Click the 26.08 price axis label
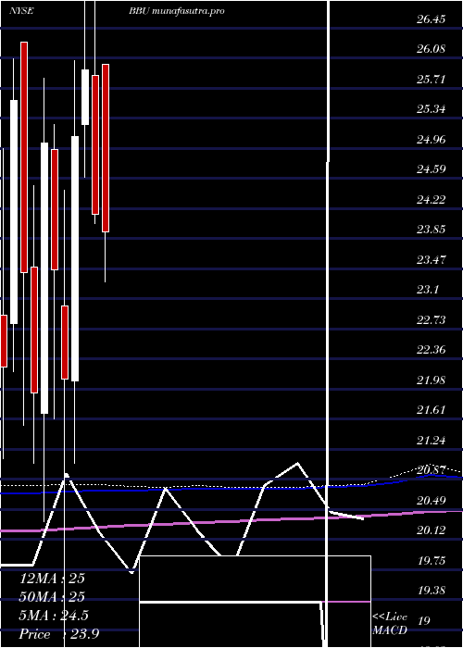The width and height of the screenshot is (463, 648). (431, 49)
